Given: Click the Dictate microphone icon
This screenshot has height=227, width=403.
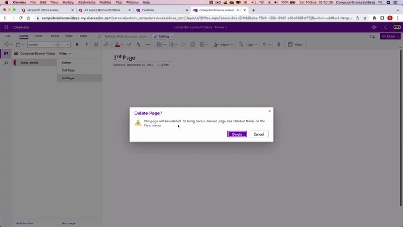Looking at the screenshot, I should [278, 45].
